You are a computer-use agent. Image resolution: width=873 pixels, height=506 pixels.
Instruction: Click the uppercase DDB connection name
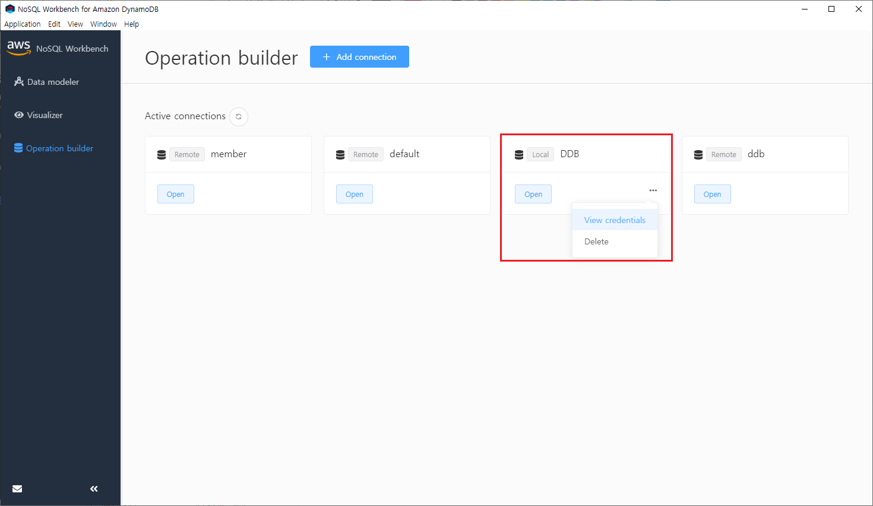[x=570, y=154]
